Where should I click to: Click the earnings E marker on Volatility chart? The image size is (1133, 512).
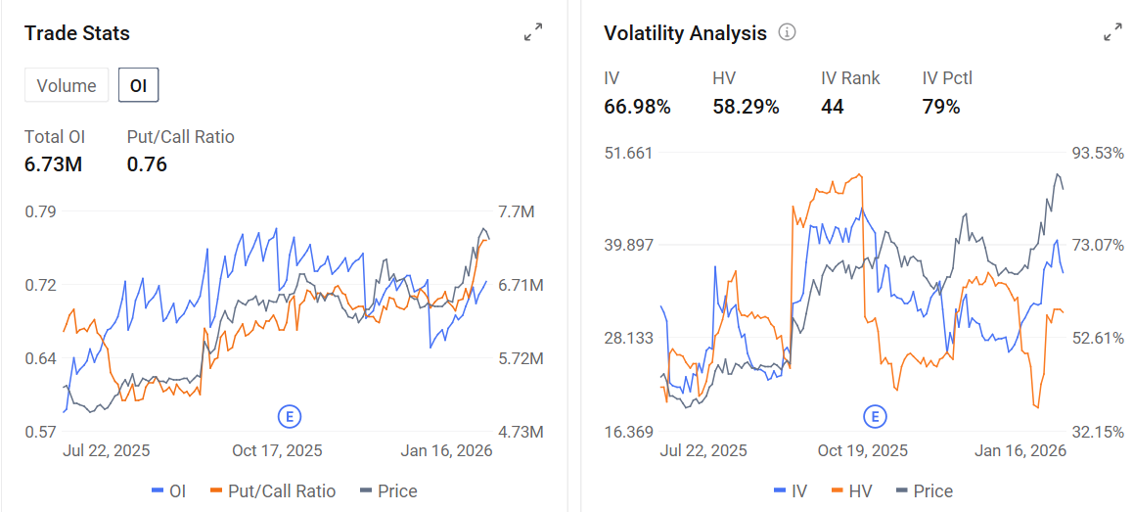pos(875,416)
